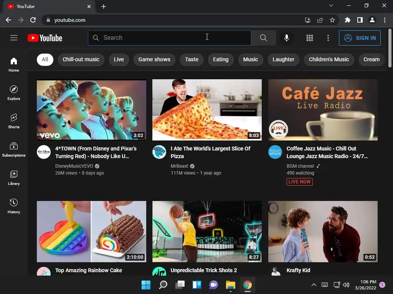
Task: Open Chrome profile icon
Action: point(372,20)
